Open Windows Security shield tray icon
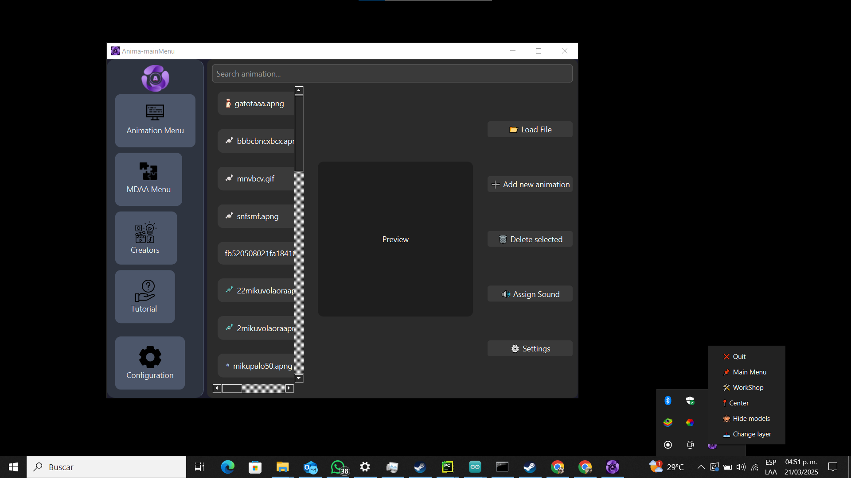Screen dimensions: 851x478 tap(690, 401)
